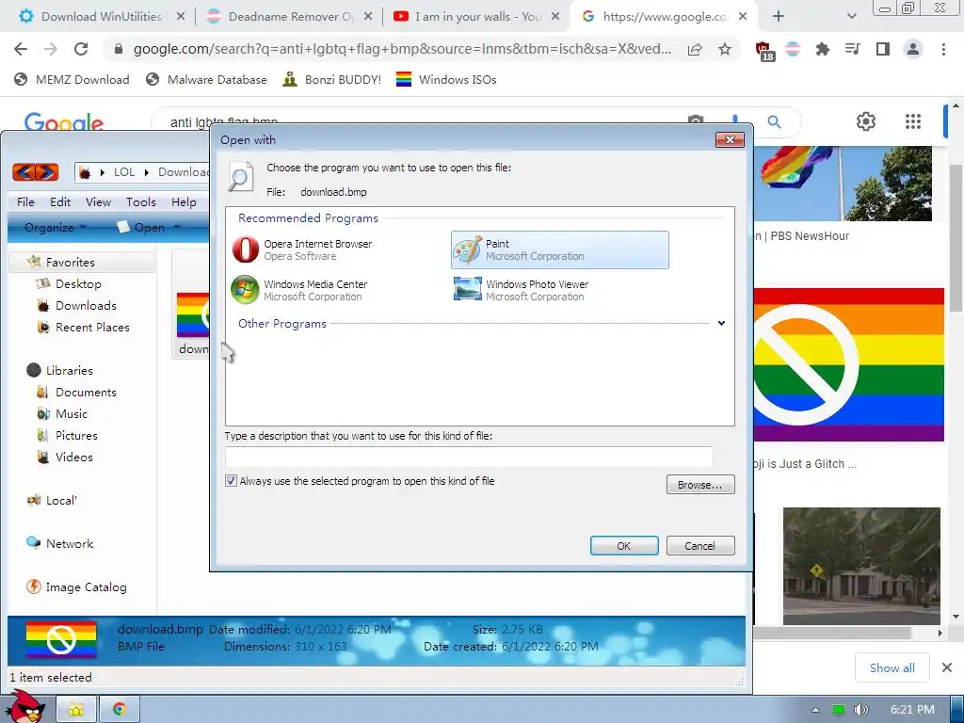
Task: Toggle Chrome side panel icon
Action: coord(882,49)
